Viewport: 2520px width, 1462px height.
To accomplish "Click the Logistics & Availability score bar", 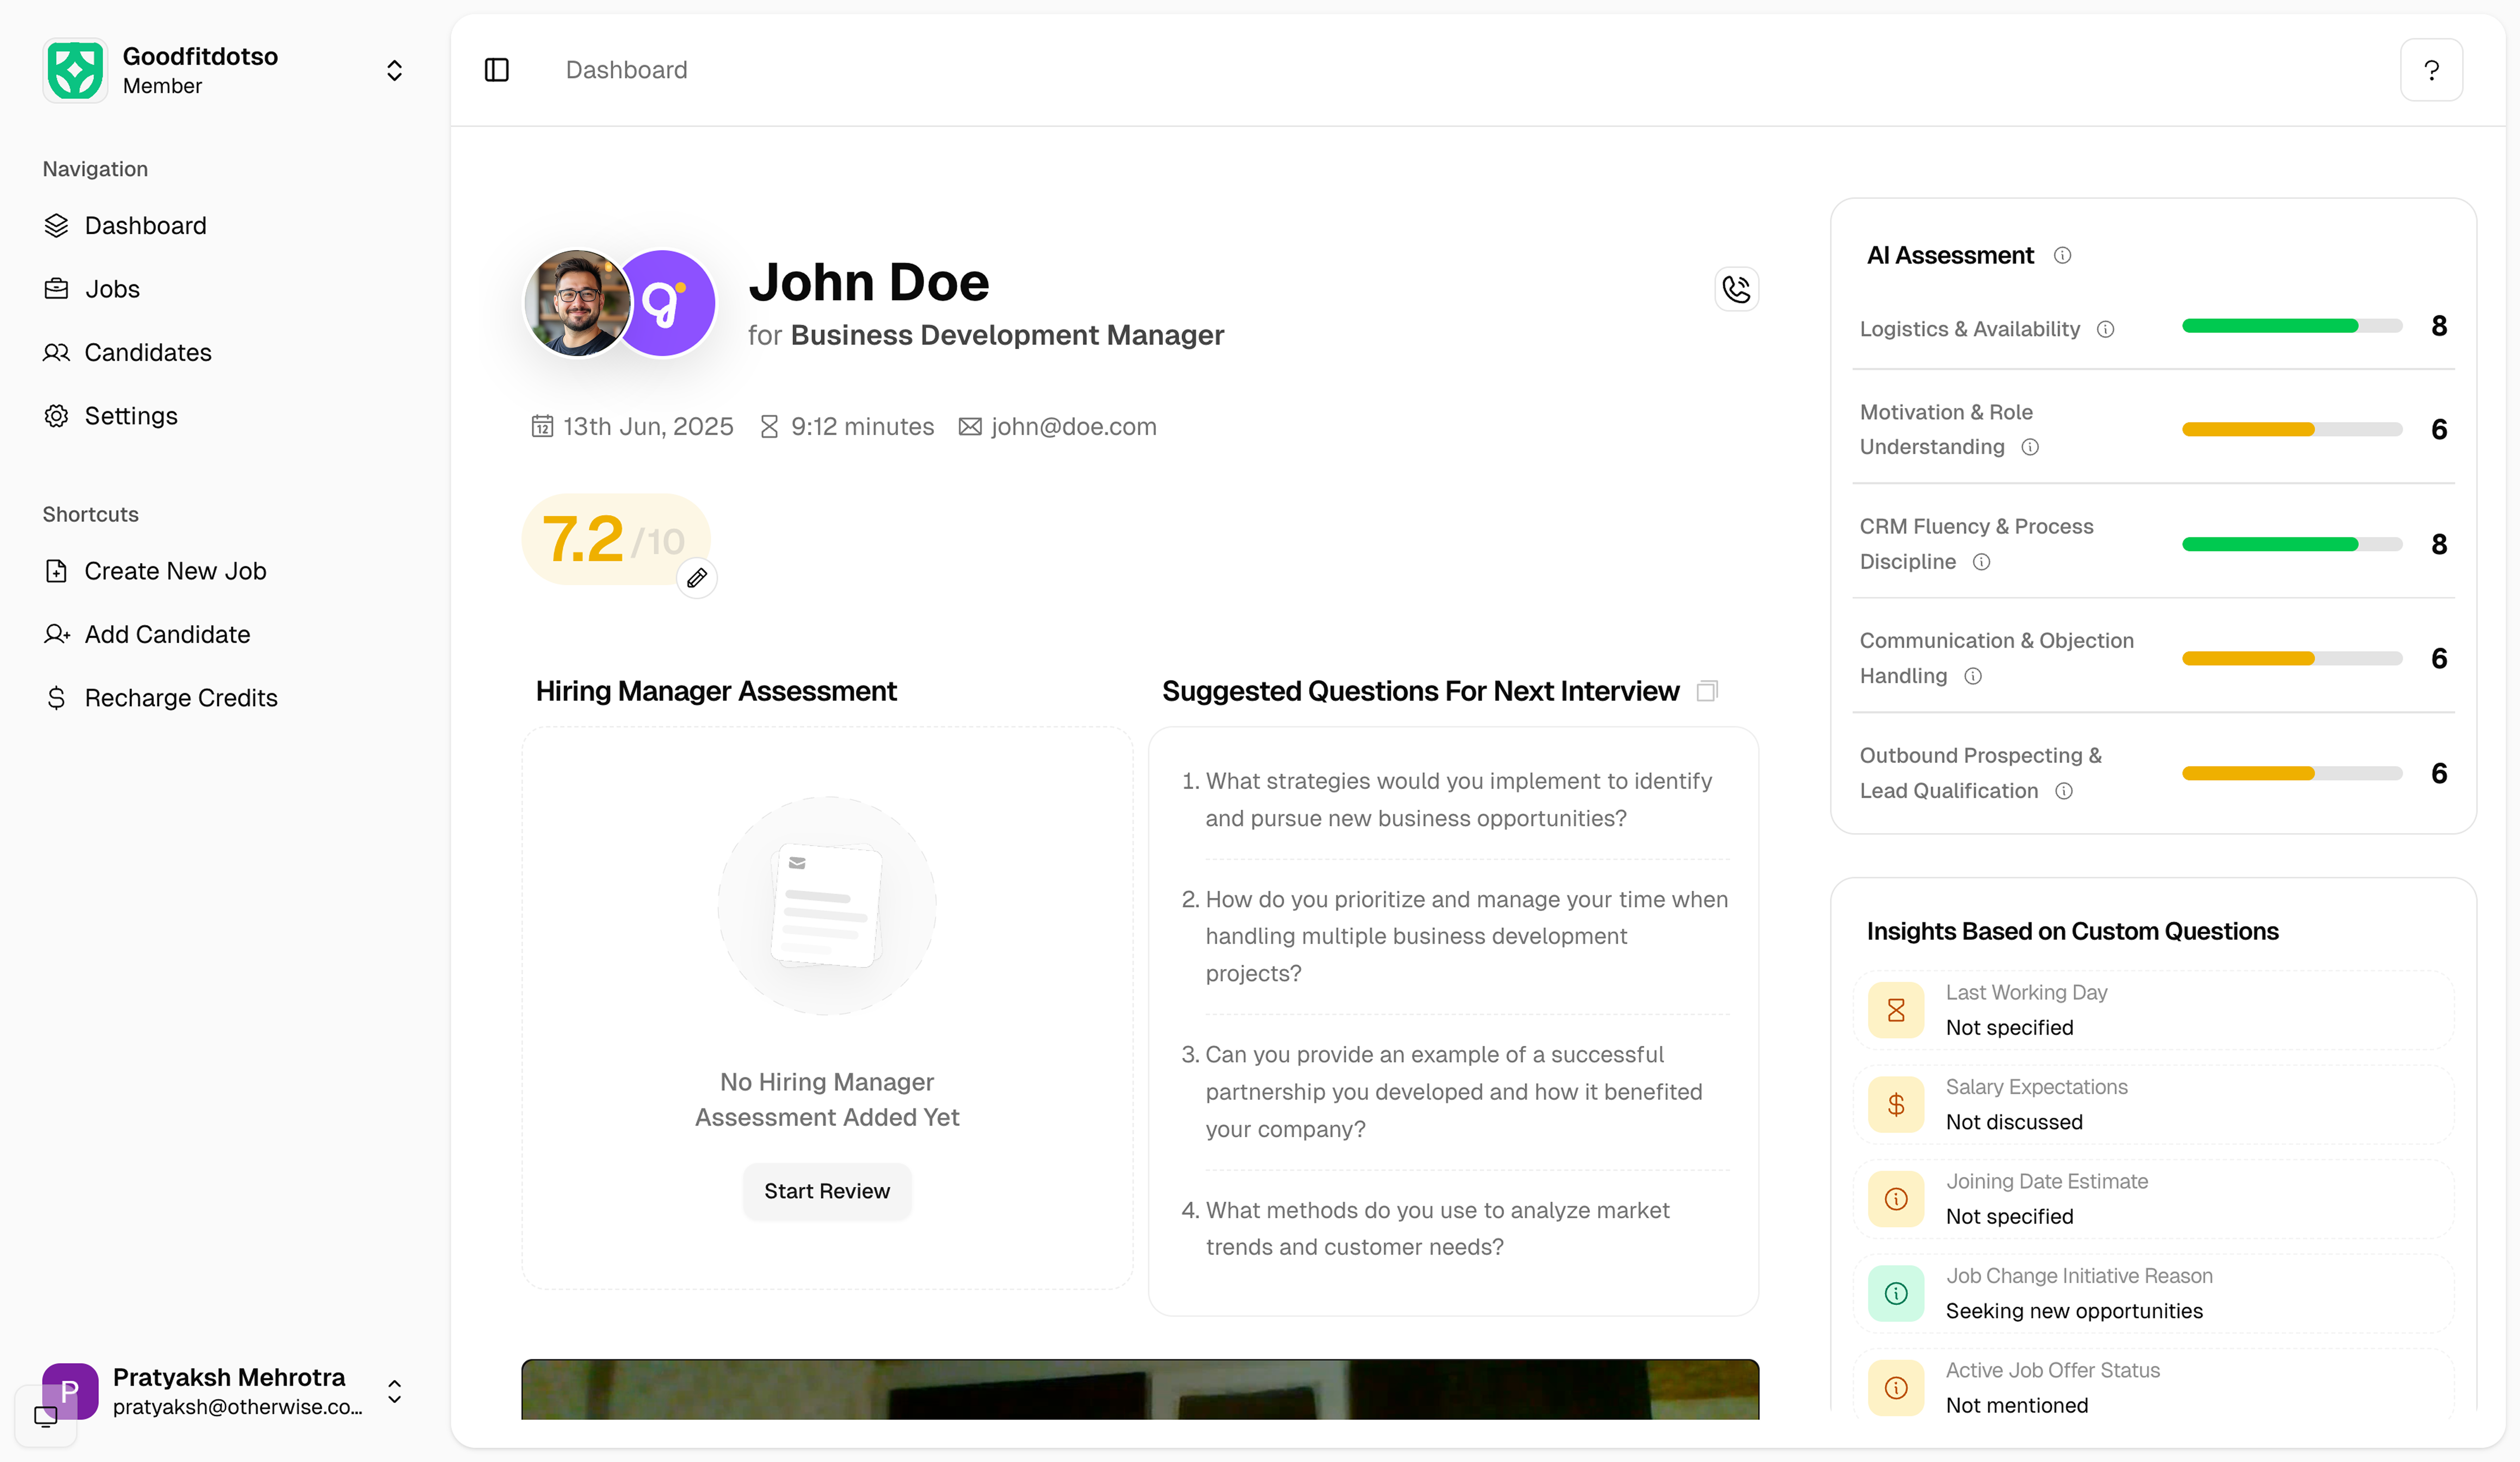I will (x=2292, y=326).
